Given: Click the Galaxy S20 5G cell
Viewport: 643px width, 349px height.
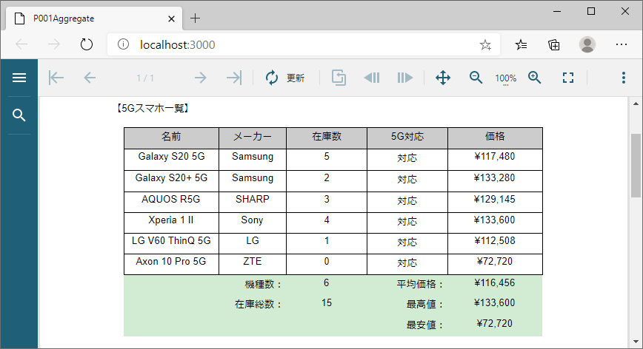Looking at the screenshot, I should (x=171, y=159).
